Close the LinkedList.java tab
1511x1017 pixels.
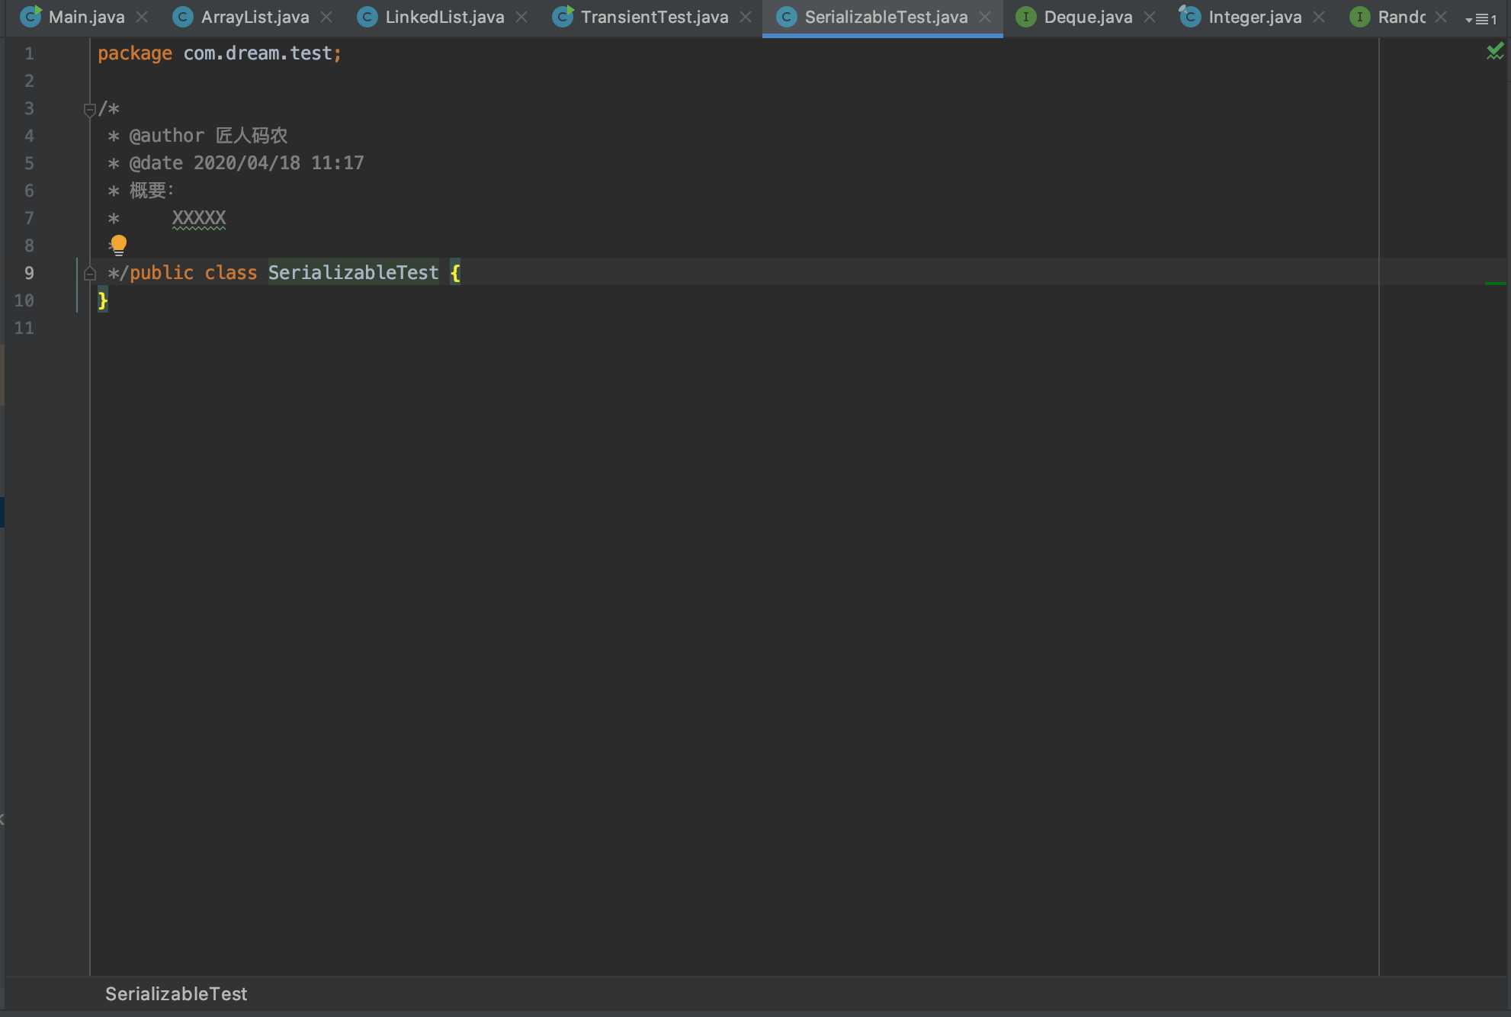click(x=521, y=17)
